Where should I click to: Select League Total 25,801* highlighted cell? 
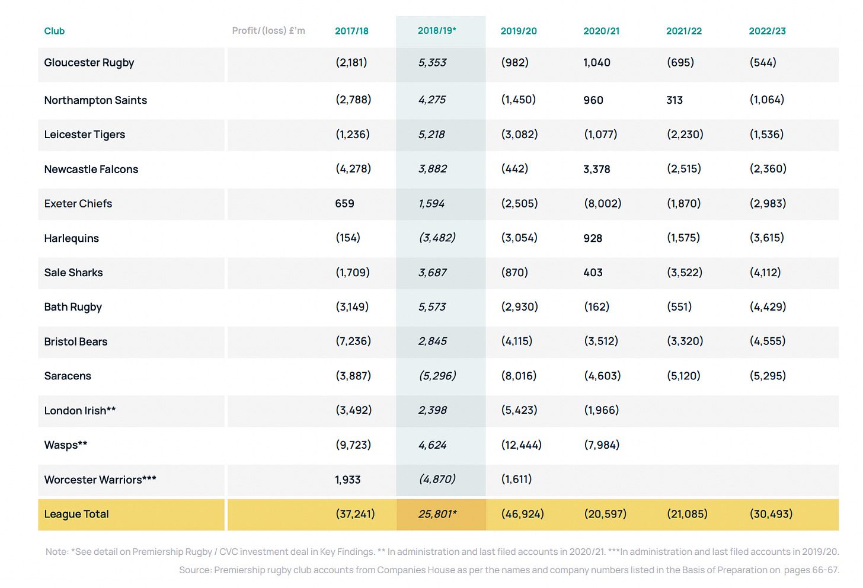[x=437, y=514]
